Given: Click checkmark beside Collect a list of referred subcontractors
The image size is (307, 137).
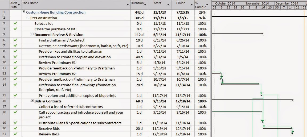Looking at the screenshot, I should click(15, 106).
